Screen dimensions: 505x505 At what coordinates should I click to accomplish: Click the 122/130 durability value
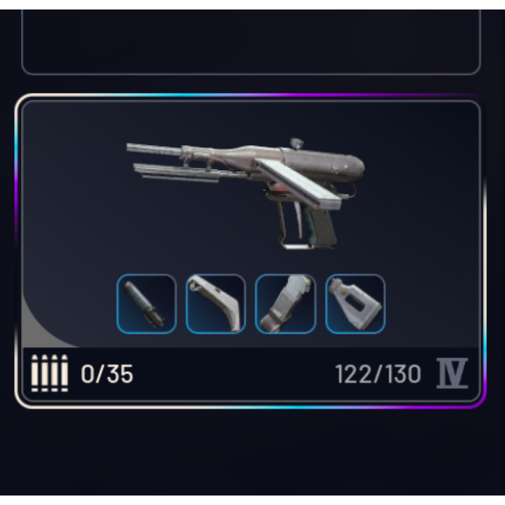pos(378,374)
